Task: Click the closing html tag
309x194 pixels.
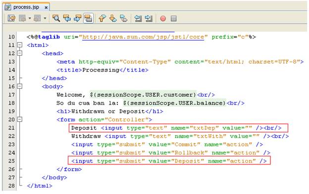Action: [40, 186]
